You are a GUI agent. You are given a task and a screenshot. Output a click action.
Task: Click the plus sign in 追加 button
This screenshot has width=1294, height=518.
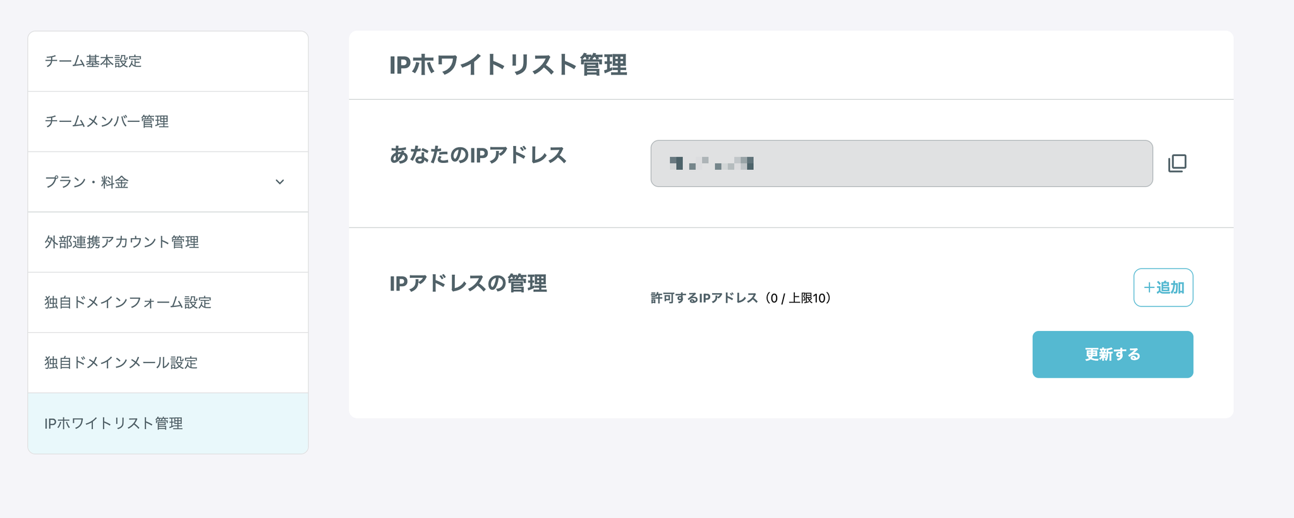[x=1149, y=287]
